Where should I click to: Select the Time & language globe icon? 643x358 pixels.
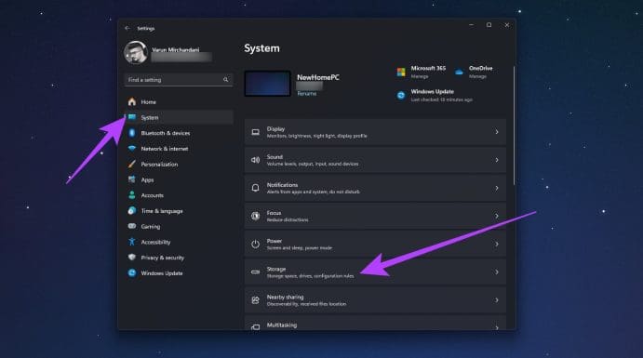(x=131, y=211)
